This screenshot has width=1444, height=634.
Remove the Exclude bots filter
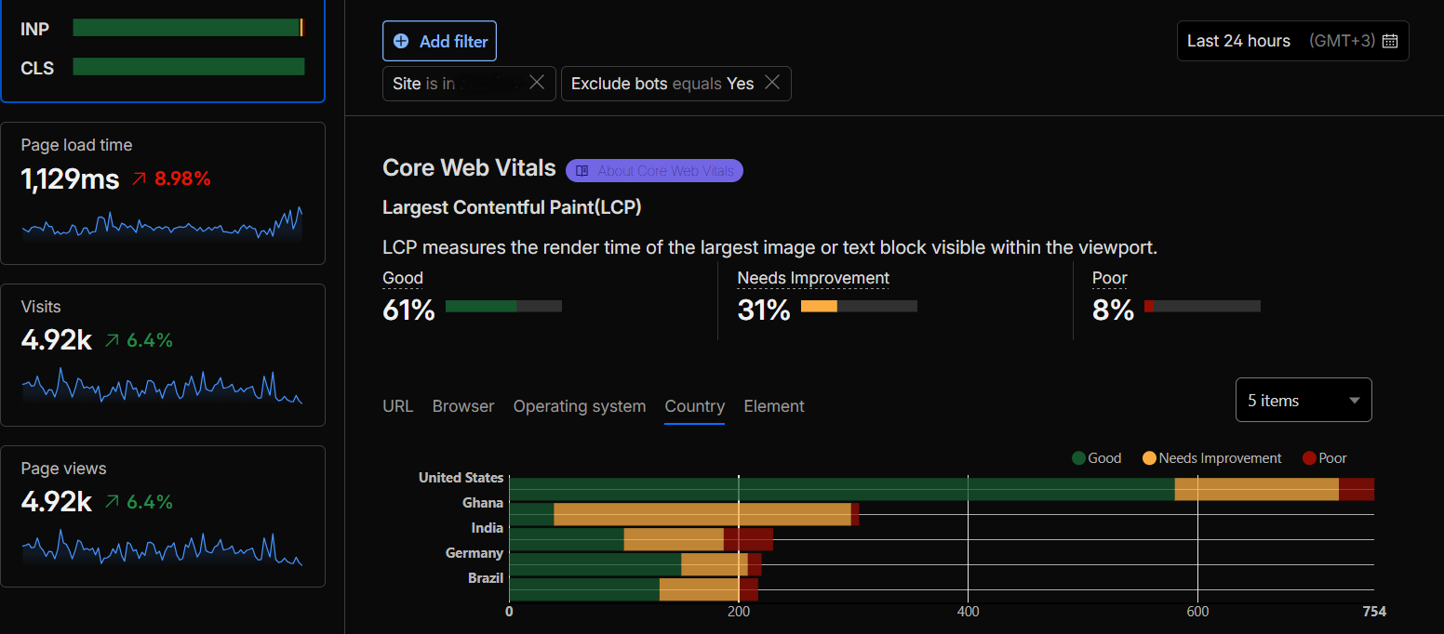click(x=772, y=83)
